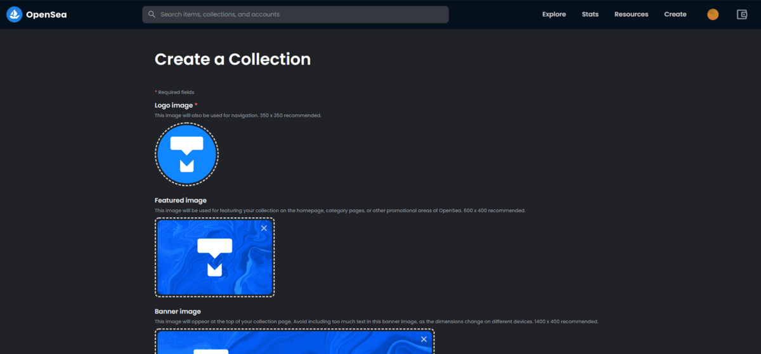The image size is (761, 354).
Task: Open the OpenSea home text link
Action: (46, 15)
